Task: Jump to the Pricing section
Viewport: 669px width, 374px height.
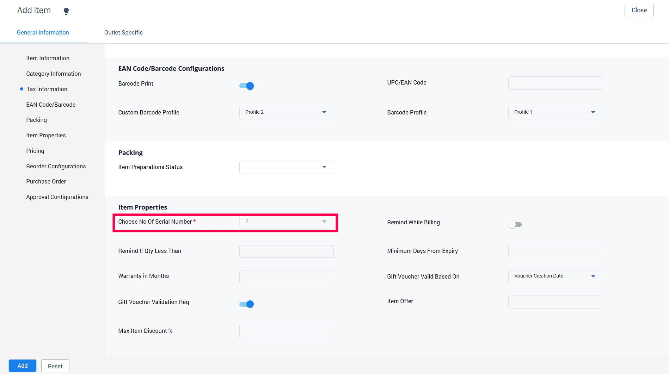Action: tap(35, 151)
